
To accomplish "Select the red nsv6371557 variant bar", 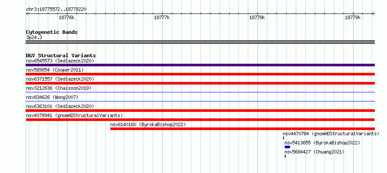I will point(200,83).
